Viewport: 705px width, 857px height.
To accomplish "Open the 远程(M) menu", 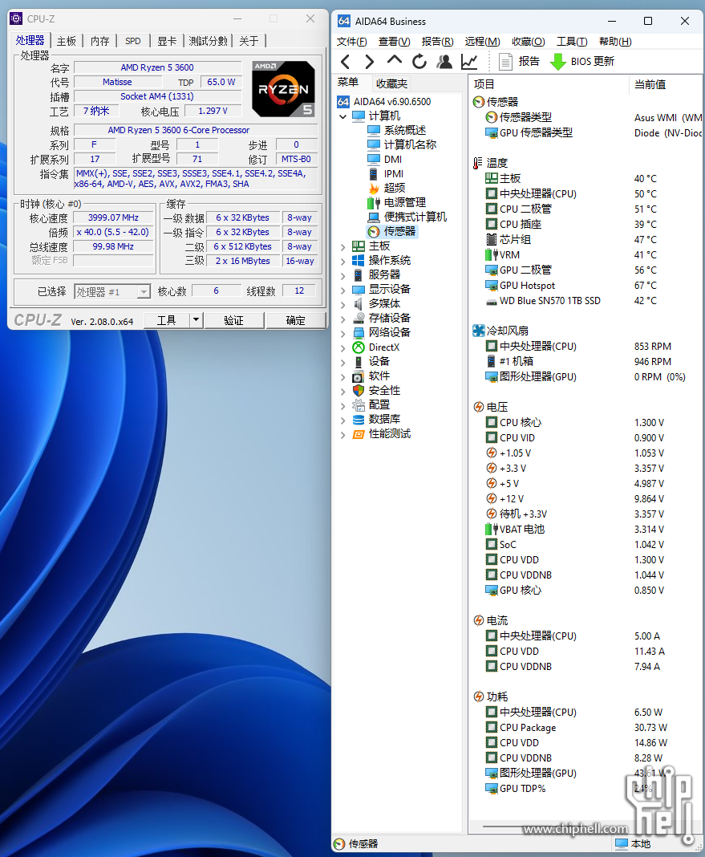I will point(482,42).
